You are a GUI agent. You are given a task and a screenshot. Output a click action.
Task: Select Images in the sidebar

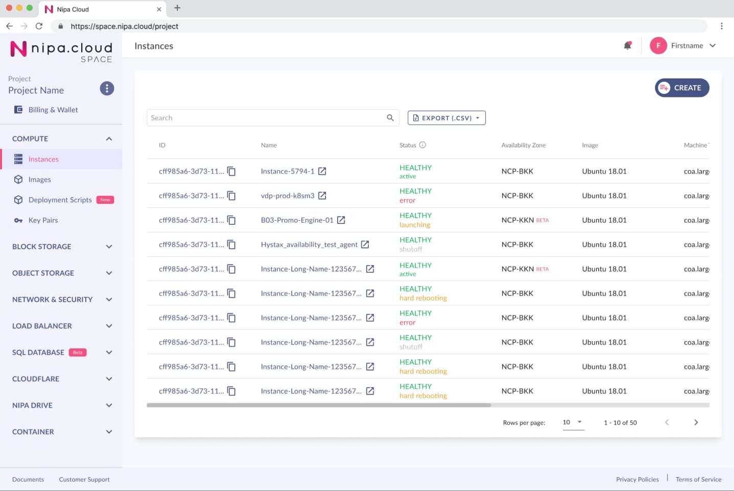click(x=39, y=179)
